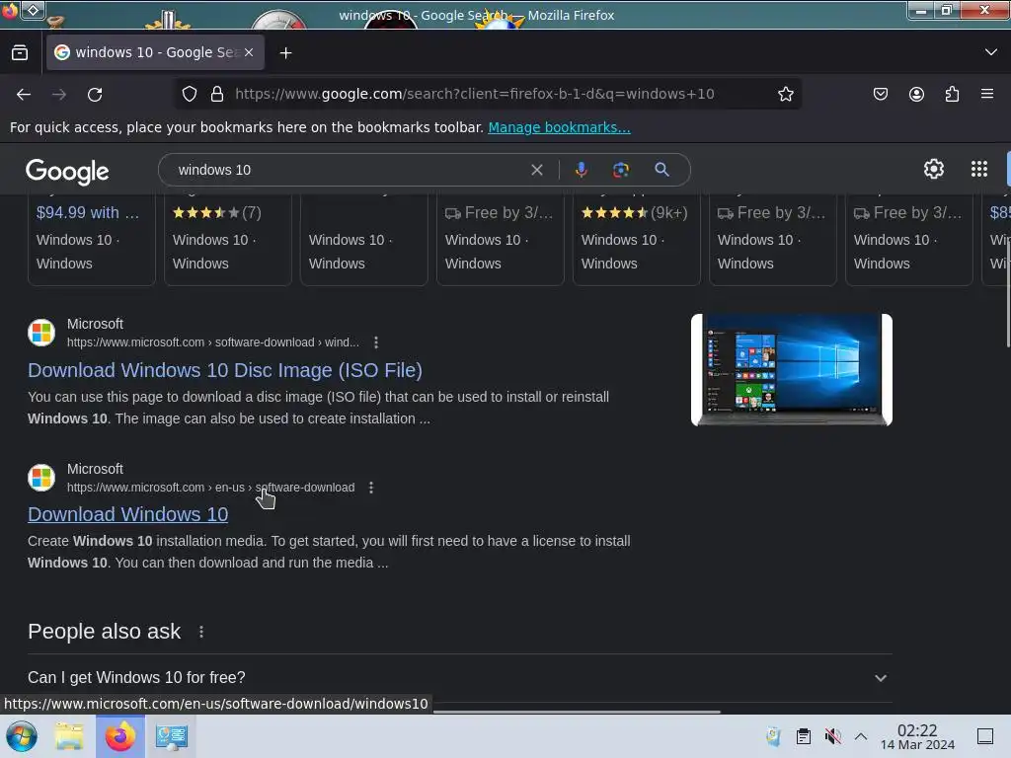Click the Microsoft favicon of ISO result
The height and width of the screenshot is (758, 1011).
click(41, 333)
